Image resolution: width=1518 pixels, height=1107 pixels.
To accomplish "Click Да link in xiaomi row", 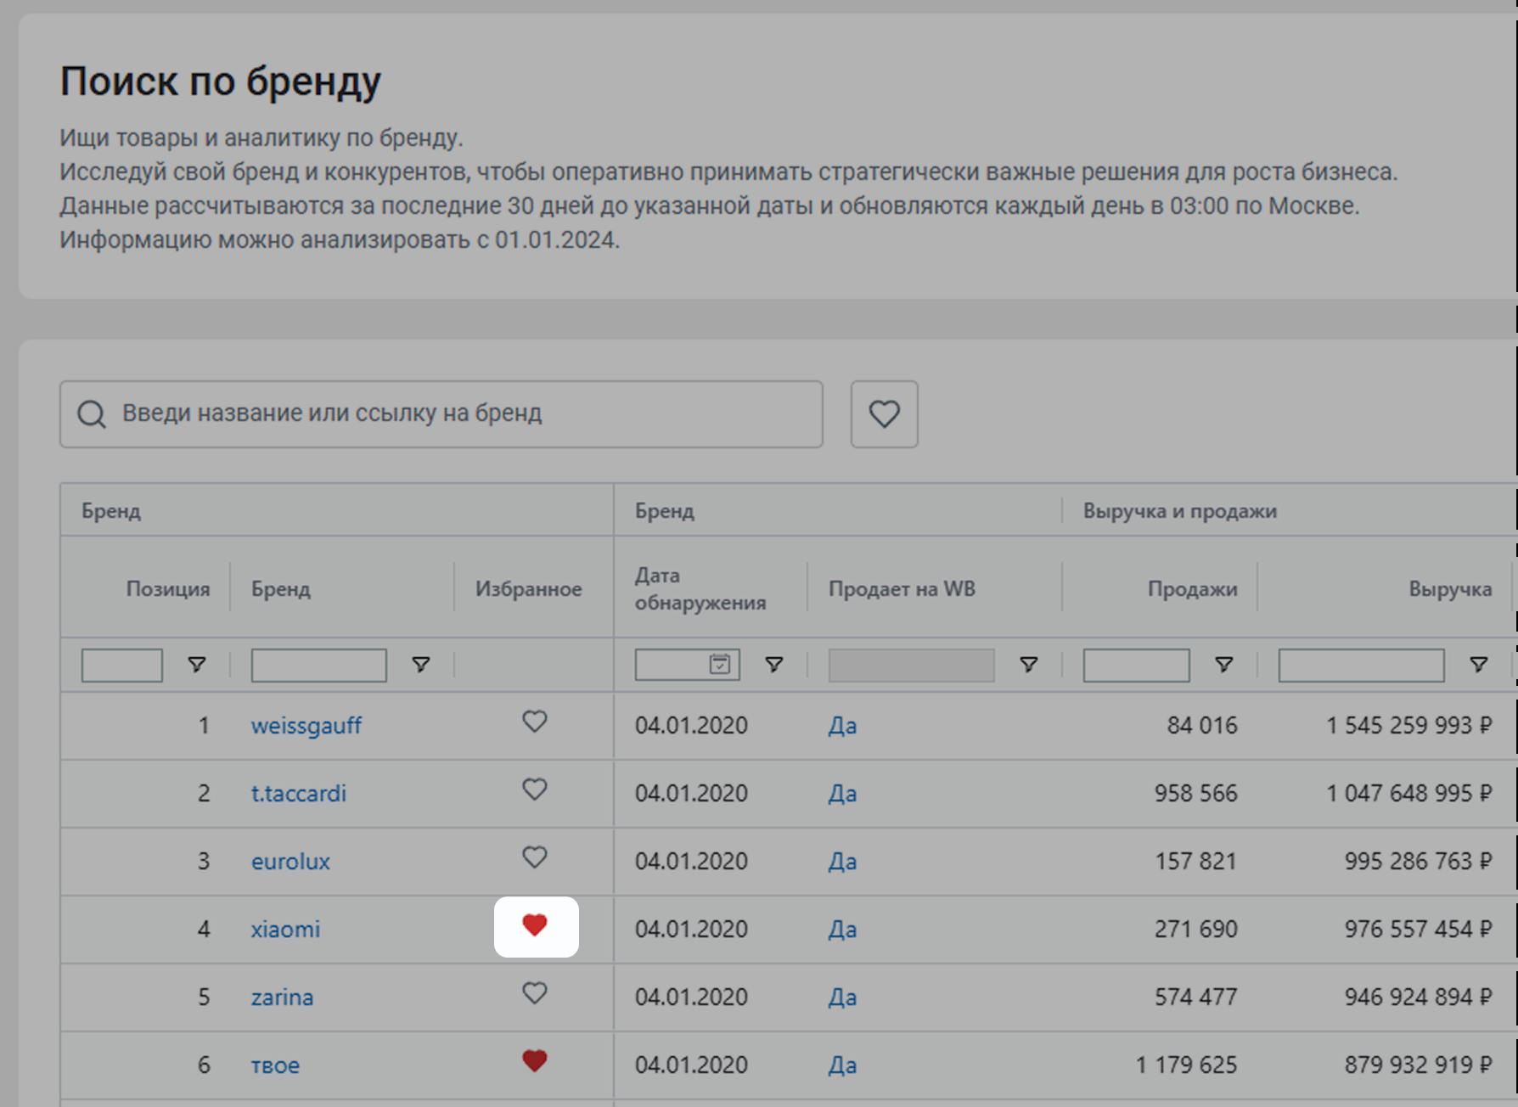I will pos(842,930).
